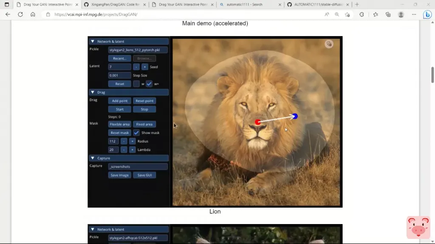Viewport: 435px width, 244px height.
Task: Open the Bing sidebar icon
Action: point(427,14)
